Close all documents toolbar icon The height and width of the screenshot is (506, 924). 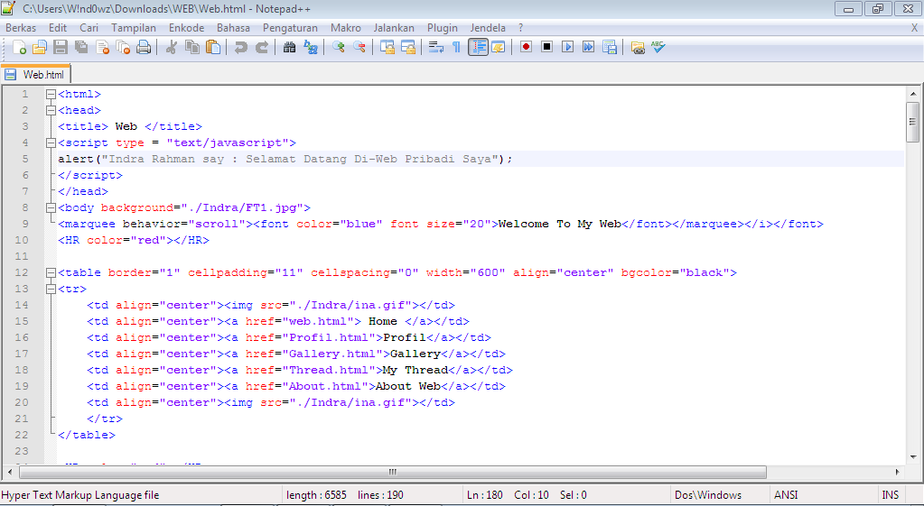123,47
